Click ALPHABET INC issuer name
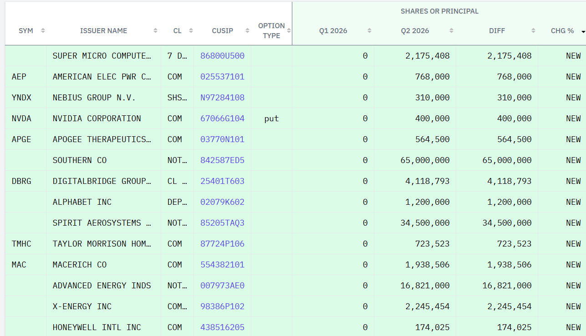586x336 pixels. click(x=82, y=202)
